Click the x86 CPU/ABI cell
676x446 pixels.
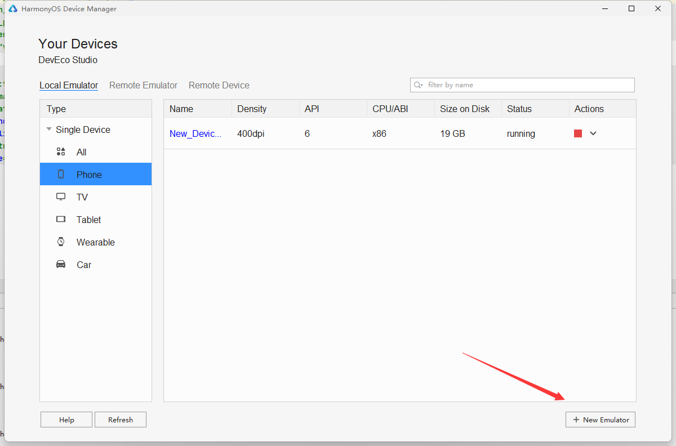pos(380,133)
